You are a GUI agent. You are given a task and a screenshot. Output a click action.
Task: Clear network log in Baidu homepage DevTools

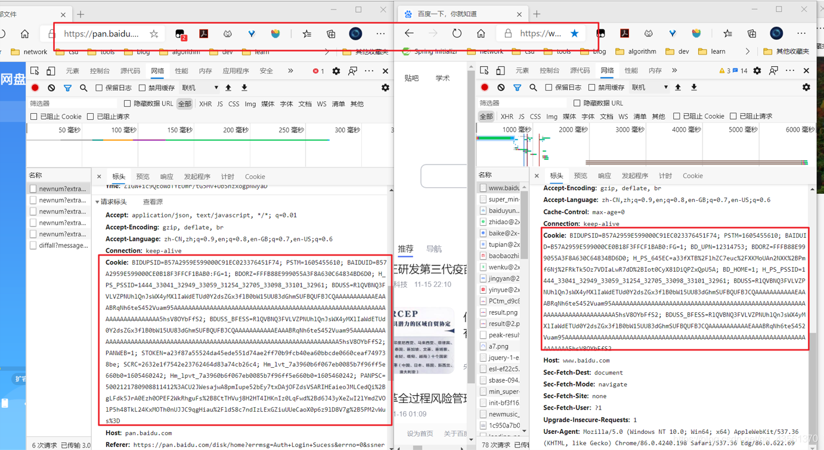(501, 87)
